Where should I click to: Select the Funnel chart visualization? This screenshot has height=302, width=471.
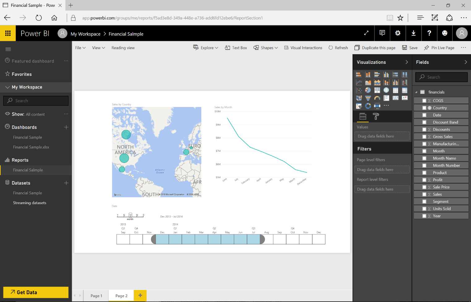(368, 98)
